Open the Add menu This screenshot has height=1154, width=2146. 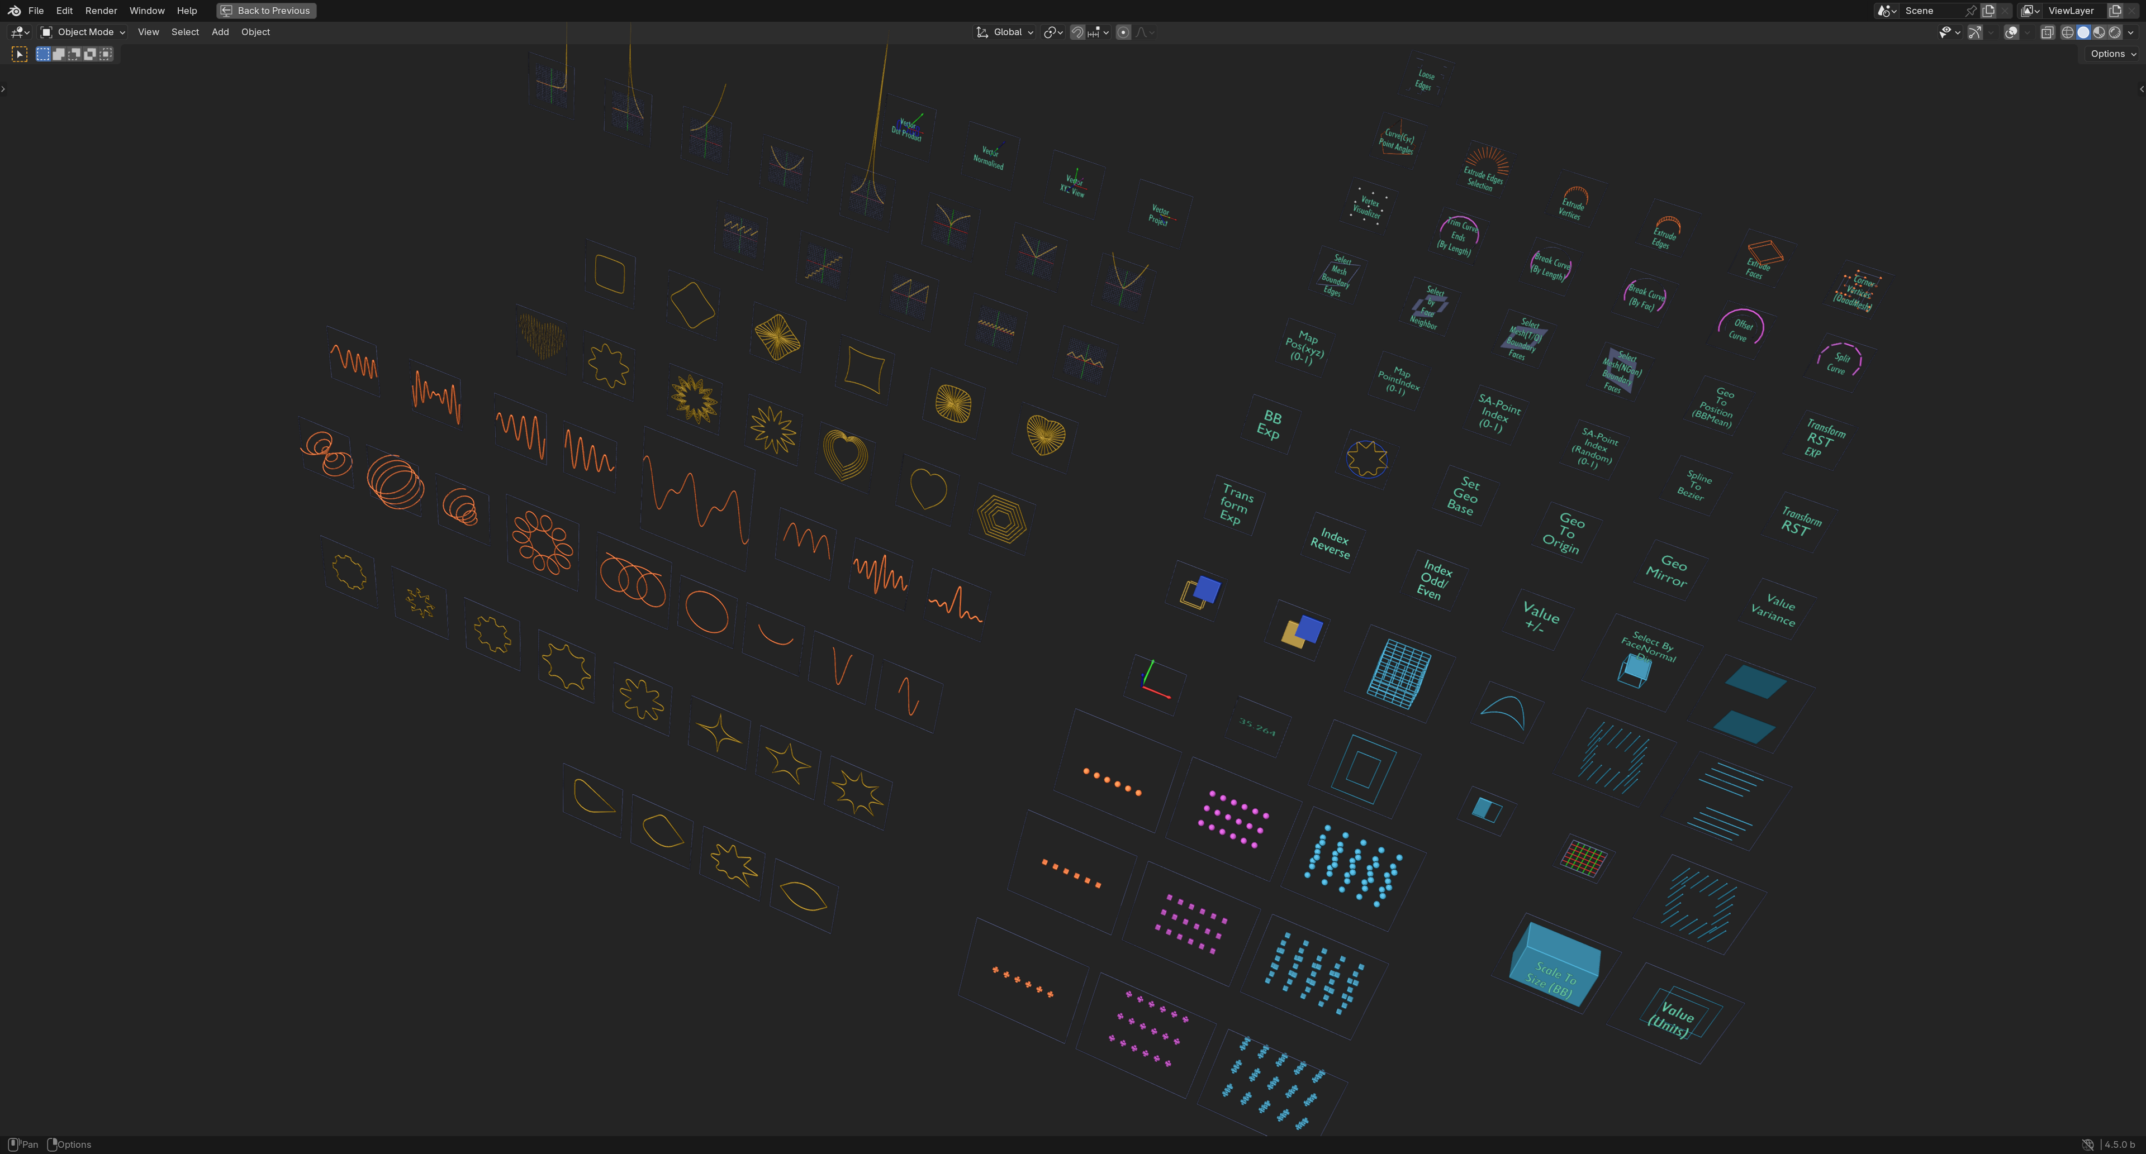[220, 32]
